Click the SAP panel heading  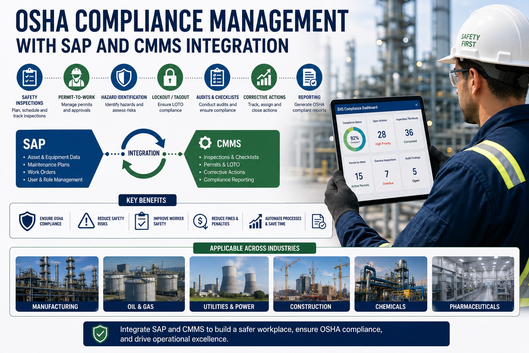[x=34, y=144]
